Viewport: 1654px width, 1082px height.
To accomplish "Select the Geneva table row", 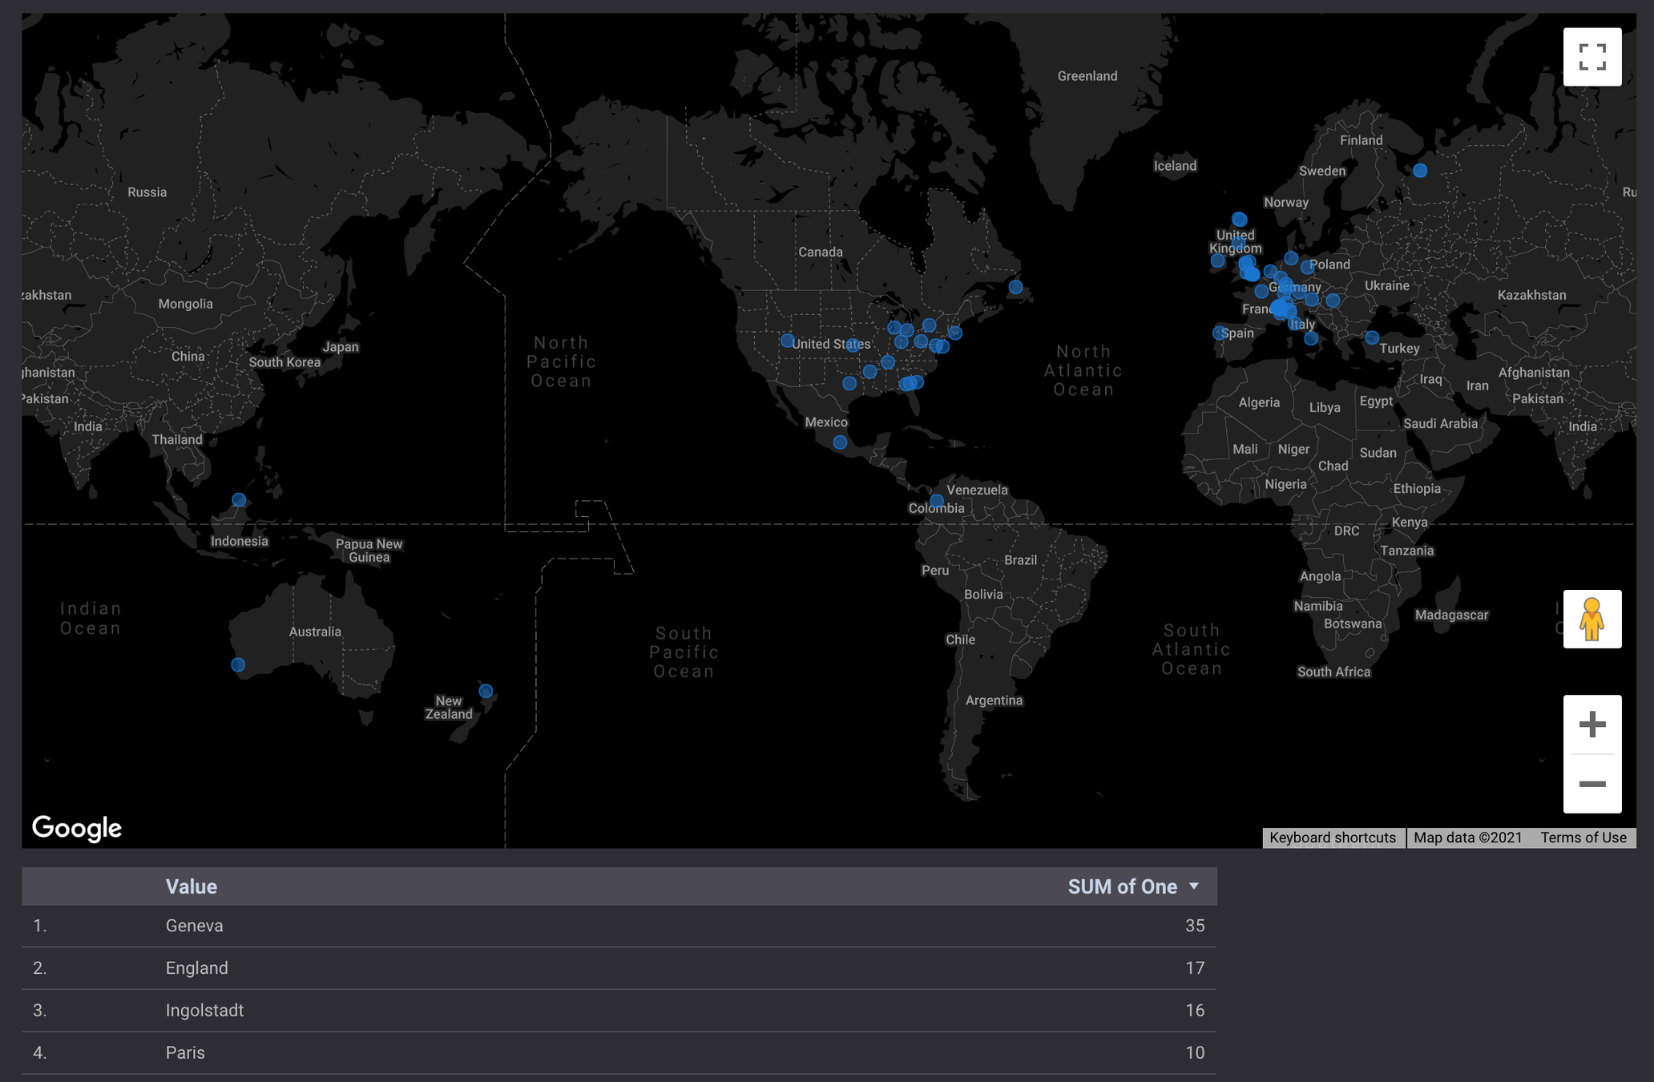I will pos(195,926).
